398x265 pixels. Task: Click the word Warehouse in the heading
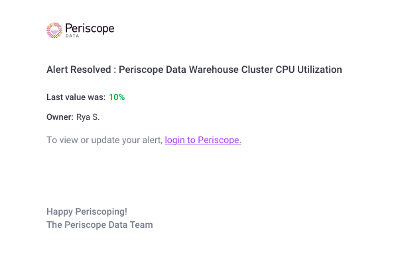[x=214, y=70]
